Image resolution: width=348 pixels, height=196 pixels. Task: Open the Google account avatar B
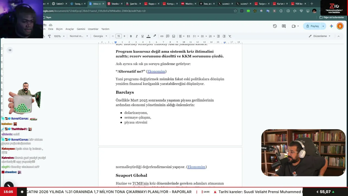point(340,26)
